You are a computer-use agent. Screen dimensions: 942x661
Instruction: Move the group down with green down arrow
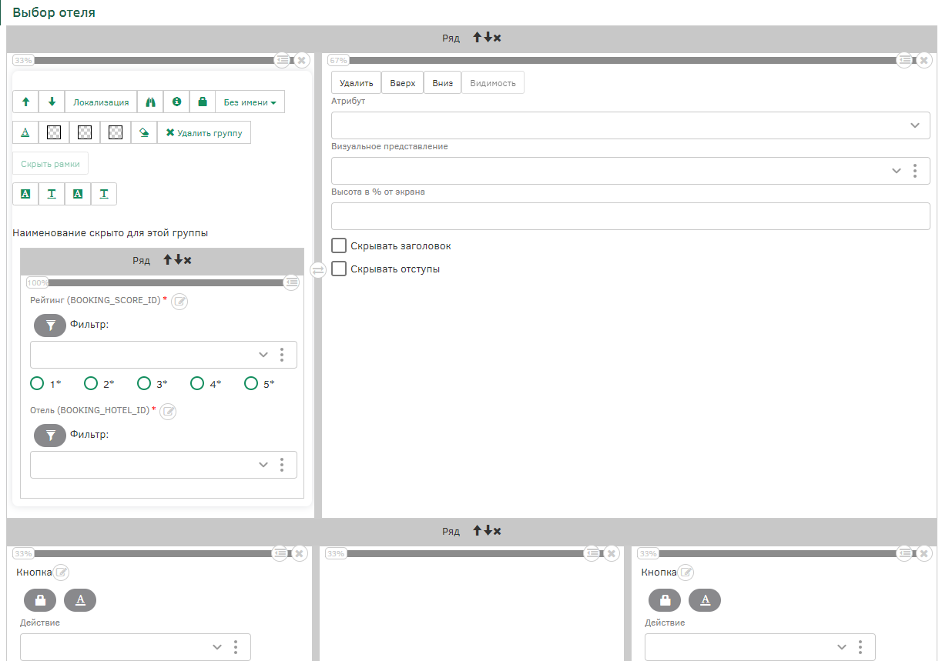pyautogui.click(x=52, y=102)
